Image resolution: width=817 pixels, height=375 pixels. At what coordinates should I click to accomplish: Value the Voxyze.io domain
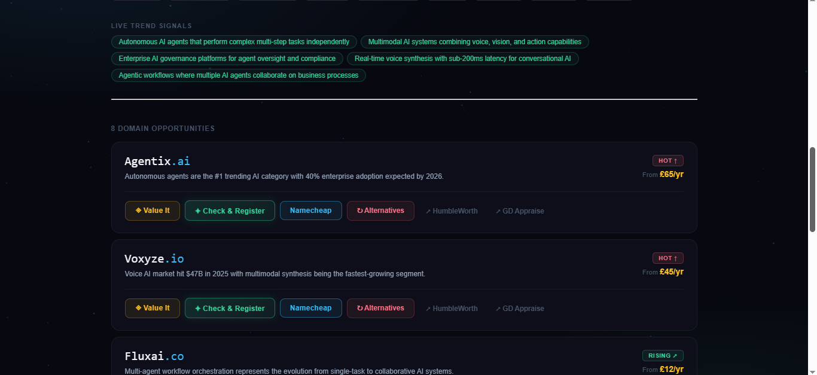click(152, 308)
